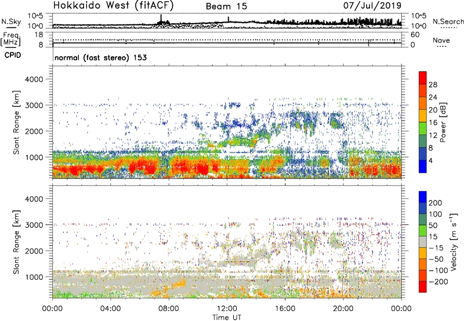Viewport: 464px width, 321px height.
Task: Click the 28 value on power colorbar
Action: 433,85
